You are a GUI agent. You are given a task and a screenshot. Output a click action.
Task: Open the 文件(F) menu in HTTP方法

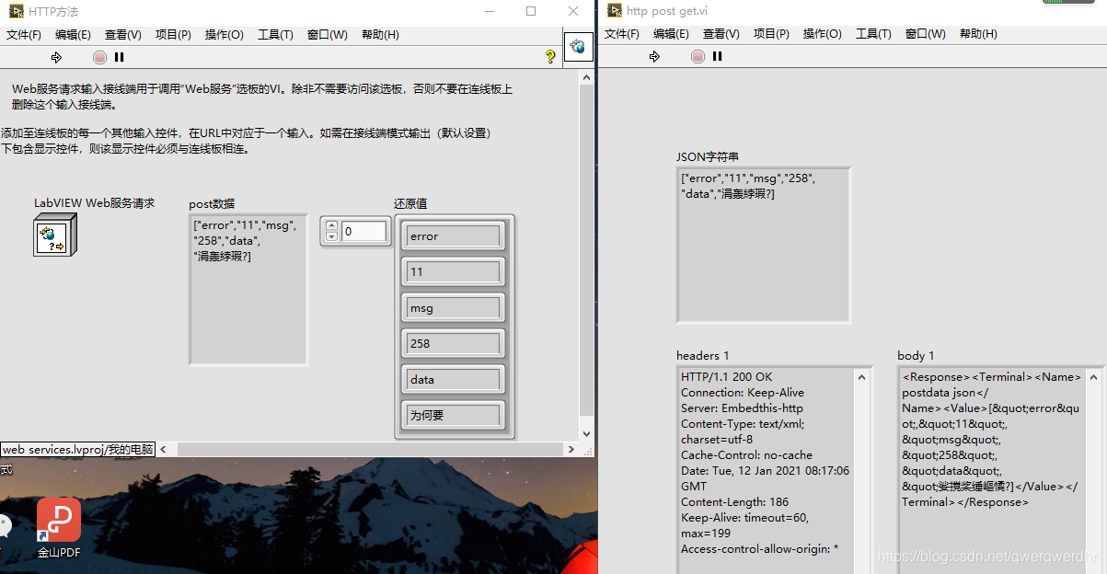tap(23, 34)
